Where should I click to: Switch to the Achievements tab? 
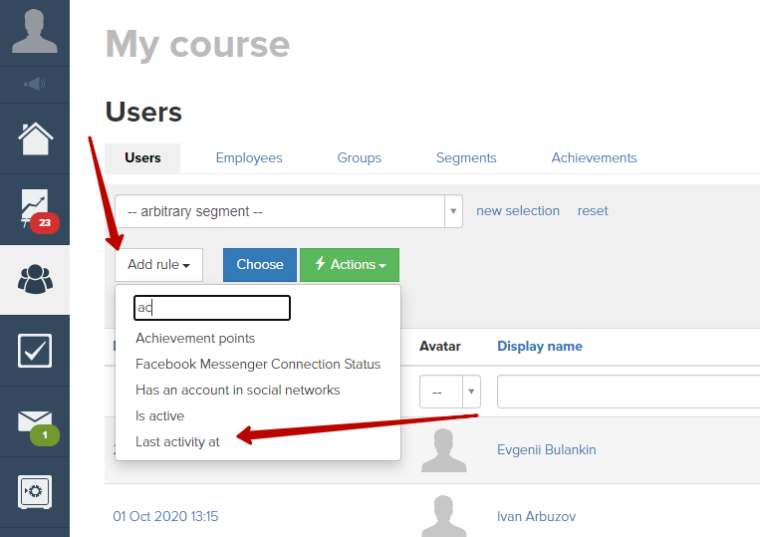(x=595, y=158)
